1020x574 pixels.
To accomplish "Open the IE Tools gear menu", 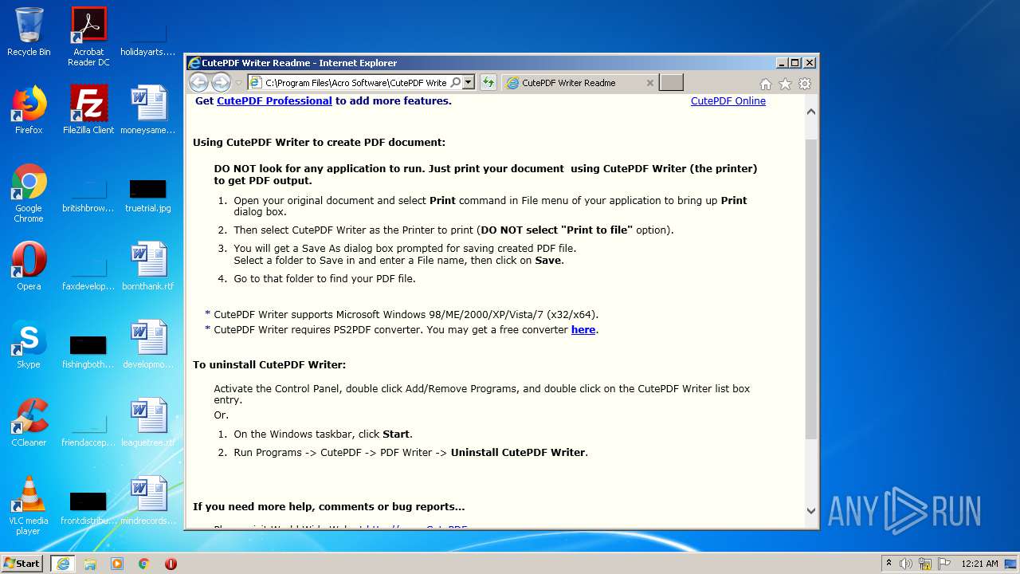I will pyautogui.click(x=805, y=84).
